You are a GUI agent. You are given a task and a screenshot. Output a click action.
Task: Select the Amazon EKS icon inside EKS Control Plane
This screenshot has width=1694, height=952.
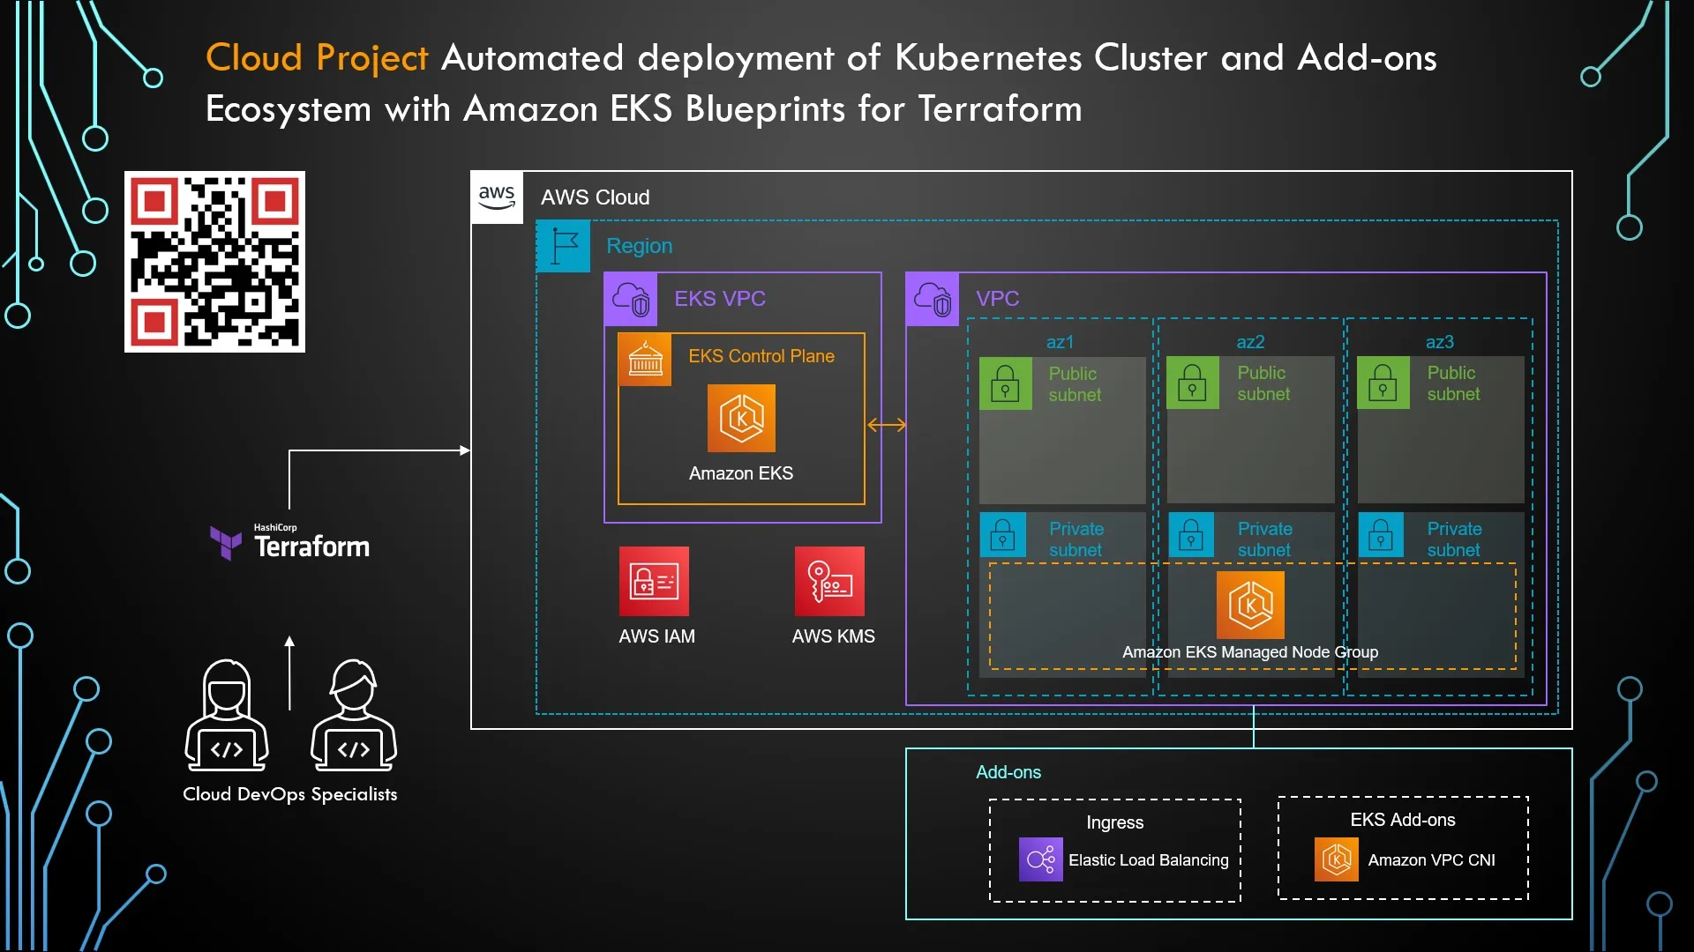[741, 419]
